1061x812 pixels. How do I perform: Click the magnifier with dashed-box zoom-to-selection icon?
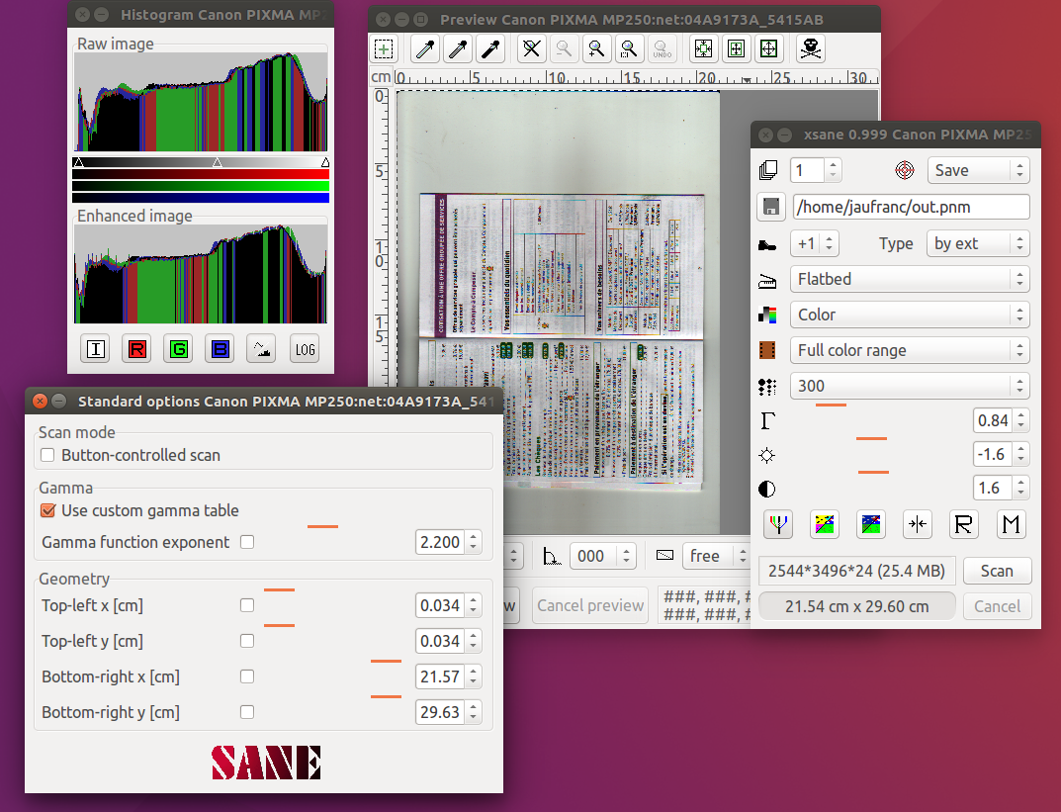pos(629,48)
